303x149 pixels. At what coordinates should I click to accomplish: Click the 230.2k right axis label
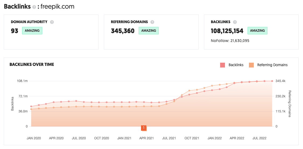pos(280,96)
